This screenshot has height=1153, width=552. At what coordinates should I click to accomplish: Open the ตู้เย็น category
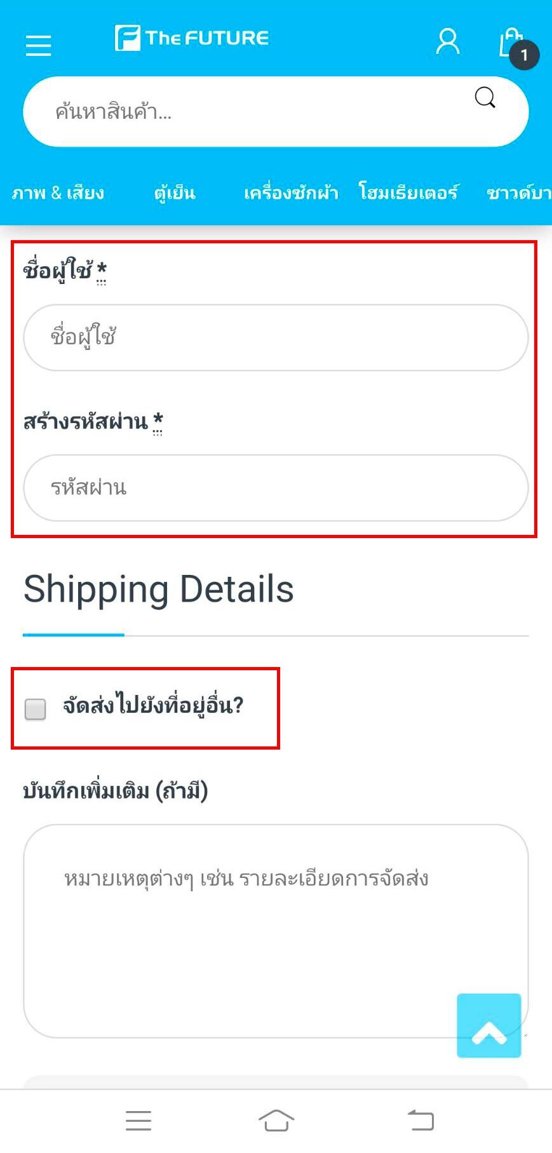tap(175, 192)
